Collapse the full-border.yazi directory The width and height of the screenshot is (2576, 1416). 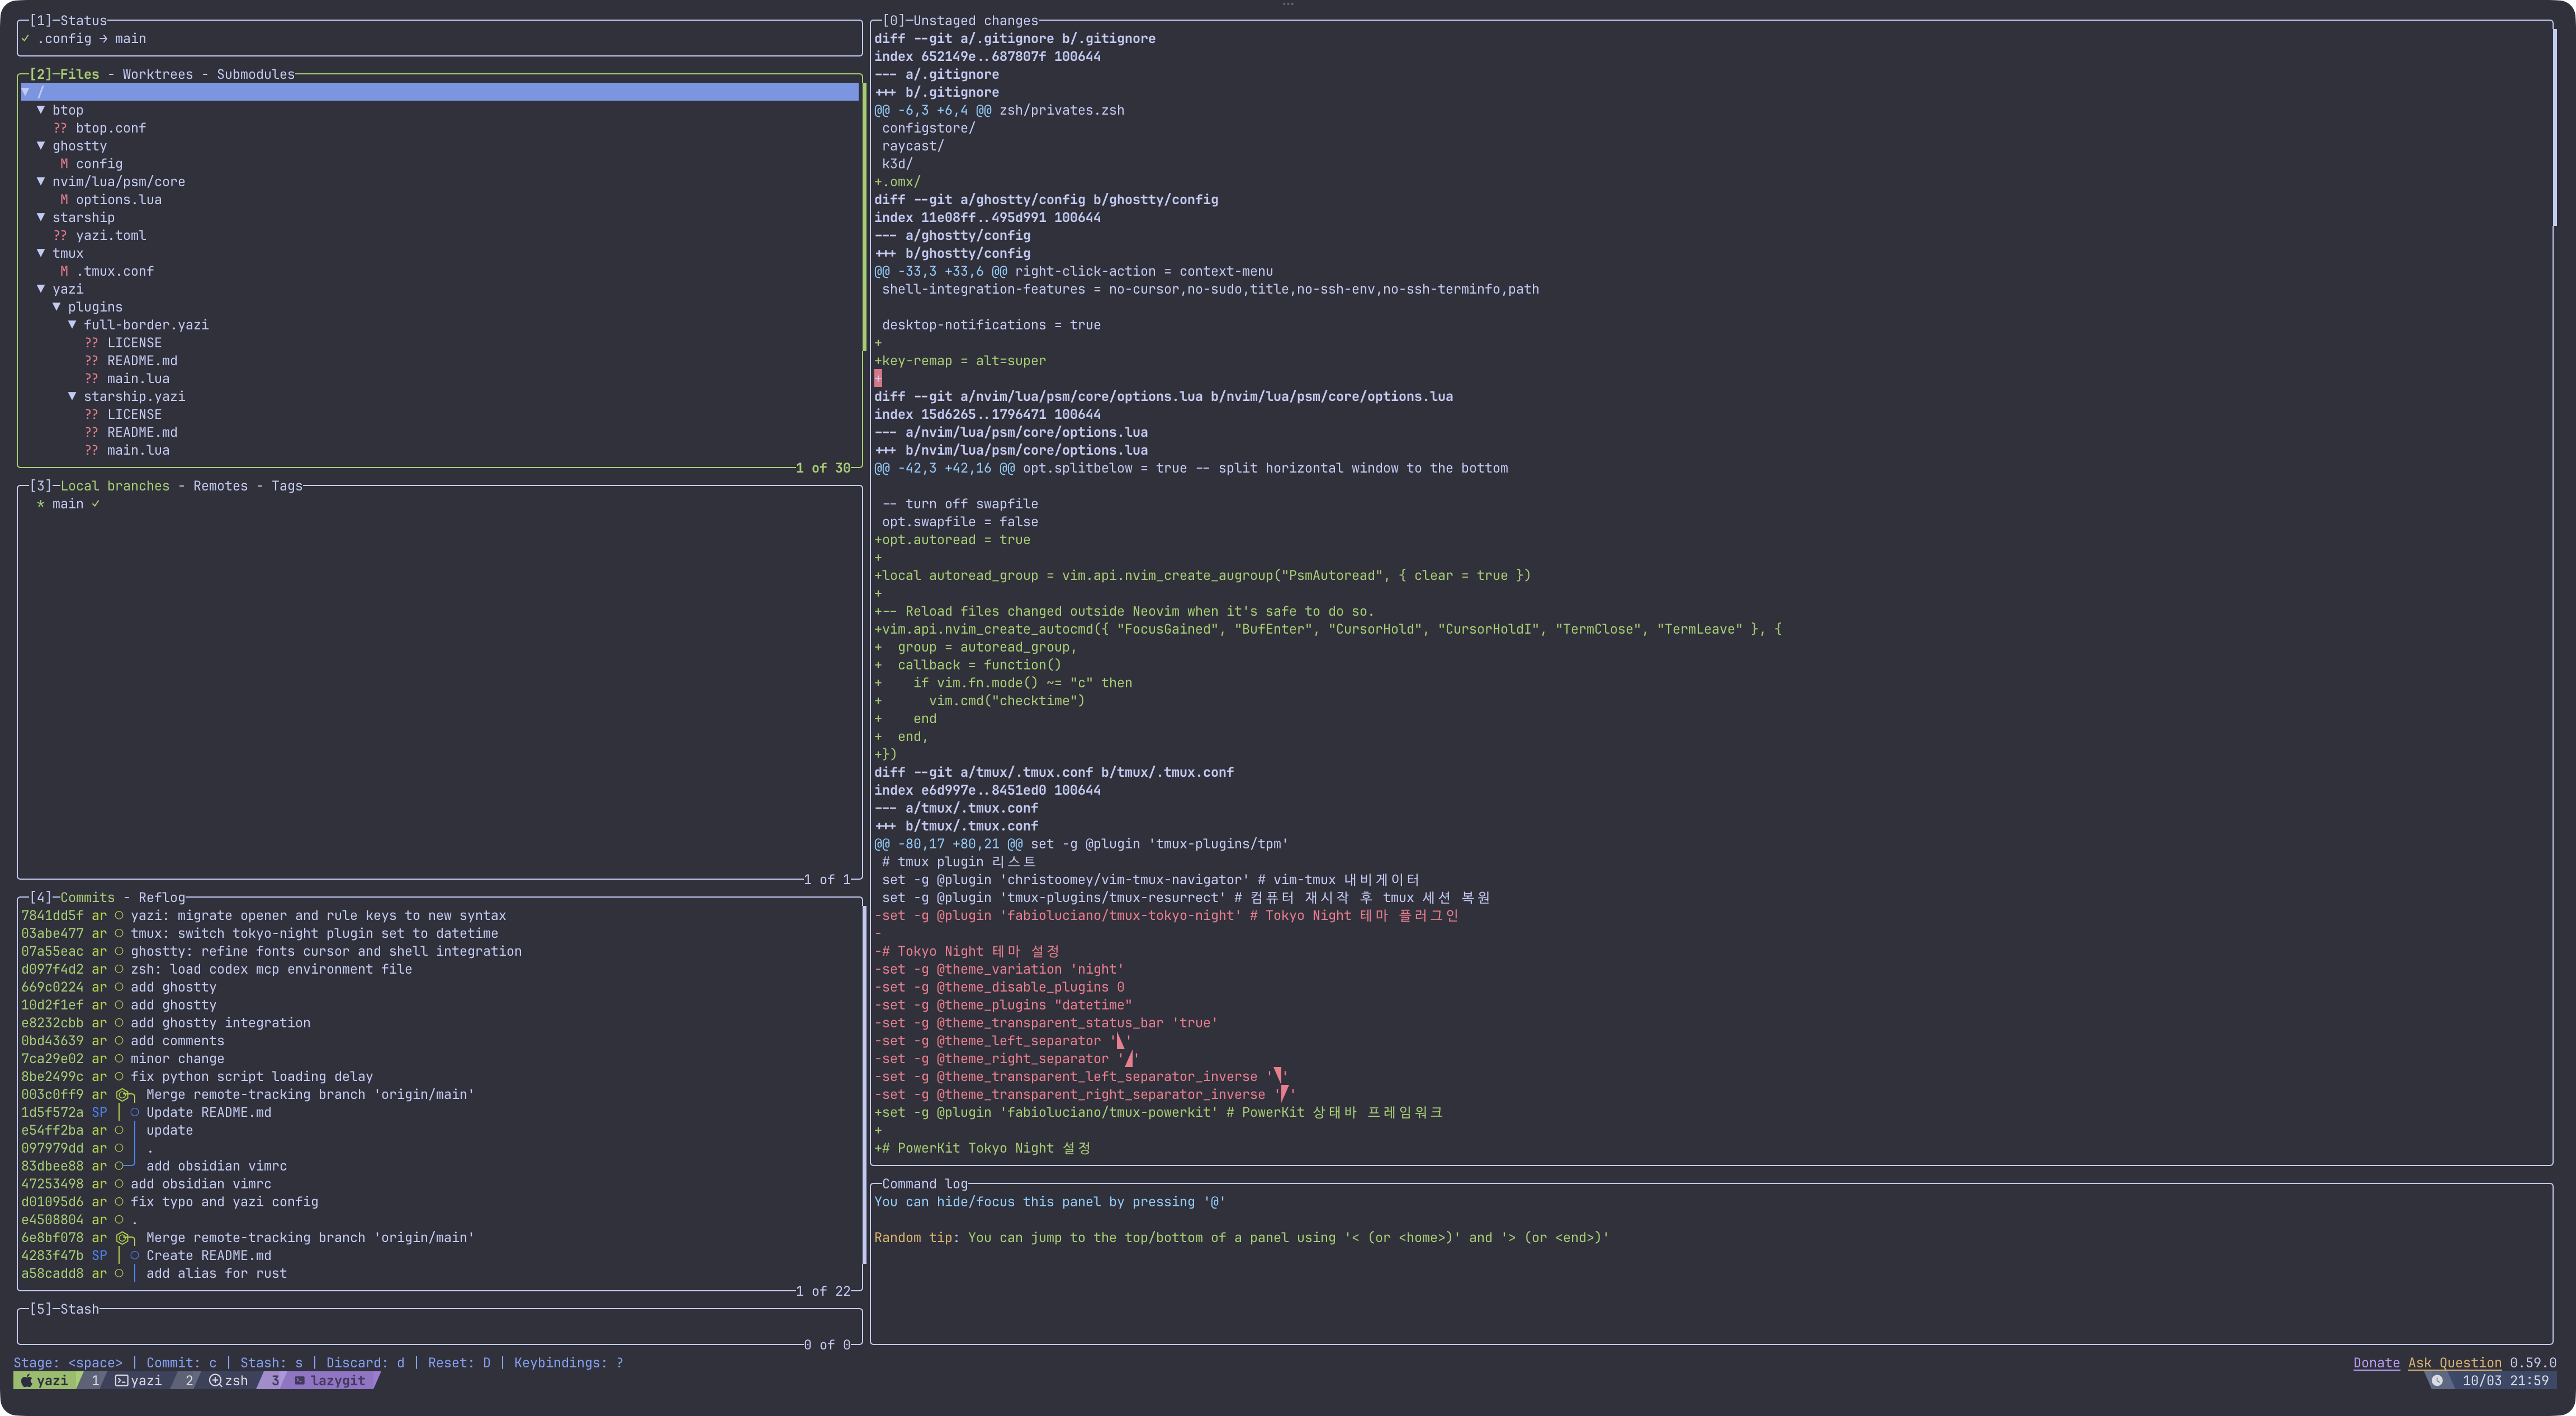pos(72,325)
